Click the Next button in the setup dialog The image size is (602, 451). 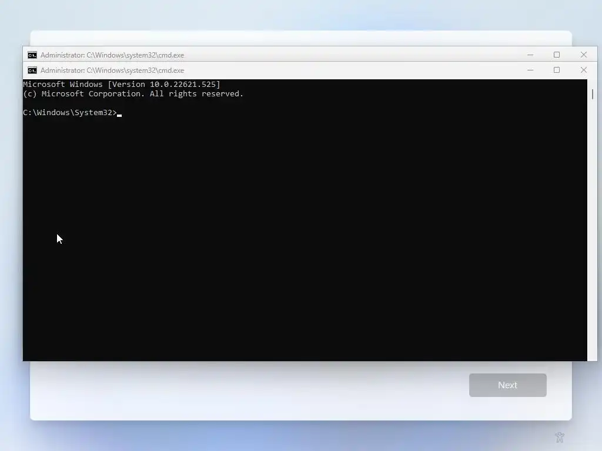point(507,385)
